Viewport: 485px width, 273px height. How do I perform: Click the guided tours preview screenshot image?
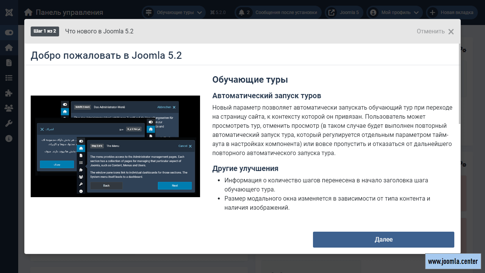click(x=115, y=146)
